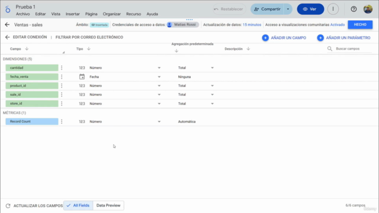Click the Insertada scope badge
Image resolution: width=379 pixels, height=213 pixels.
(99, 25)
